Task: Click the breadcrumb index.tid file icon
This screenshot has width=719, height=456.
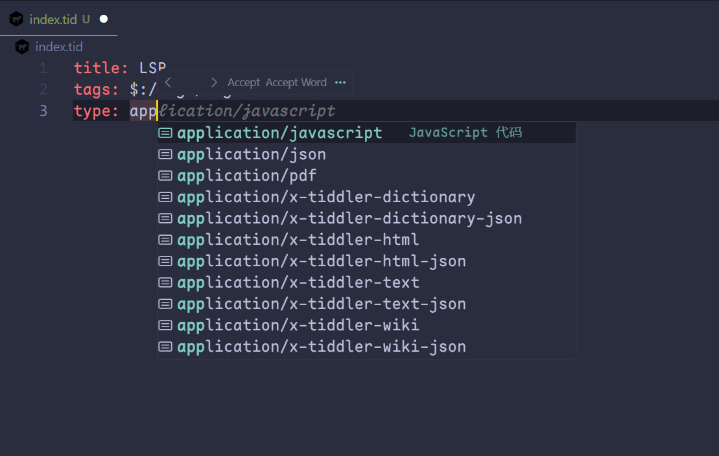Action: point(22,47)
